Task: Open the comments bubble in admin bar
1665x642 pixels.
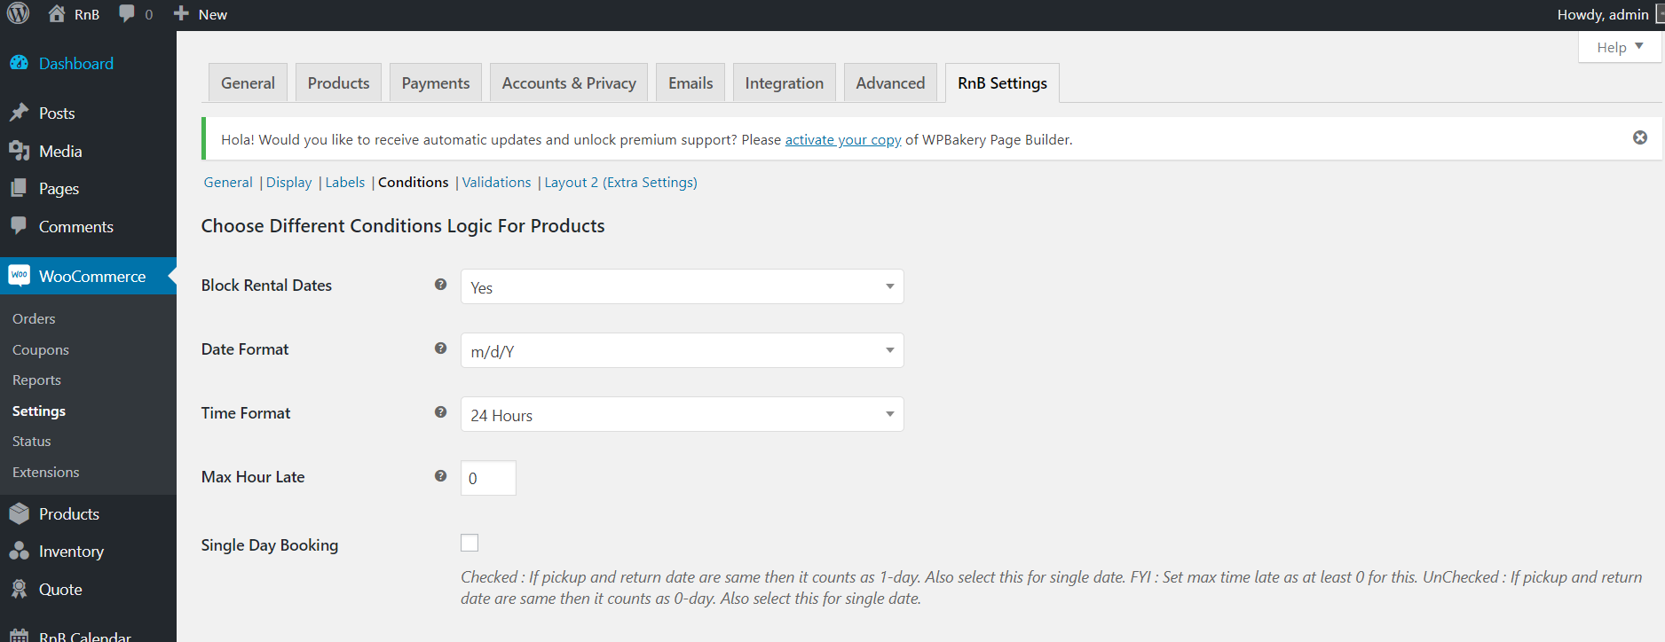Action: [128, 14]
